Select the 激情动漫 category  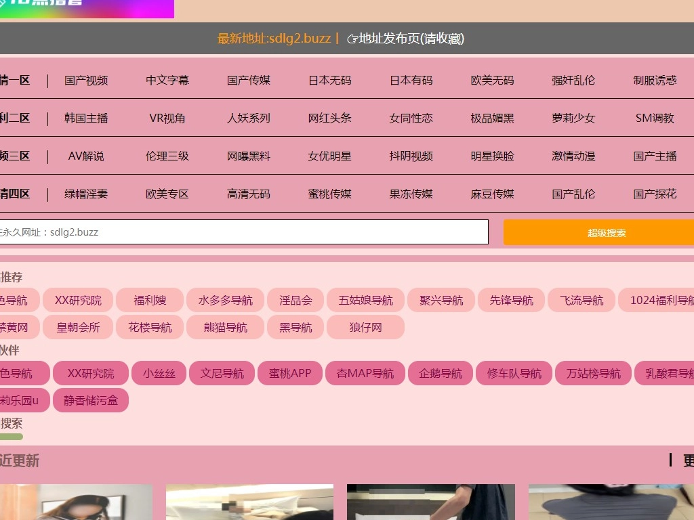click(573, 156)
